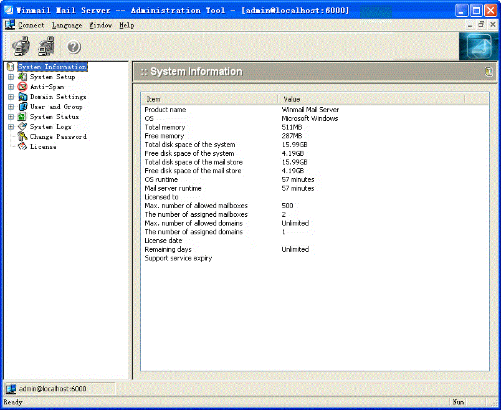Open the Language menu
This screenshot has width=501, height=410.
(67, 26)
